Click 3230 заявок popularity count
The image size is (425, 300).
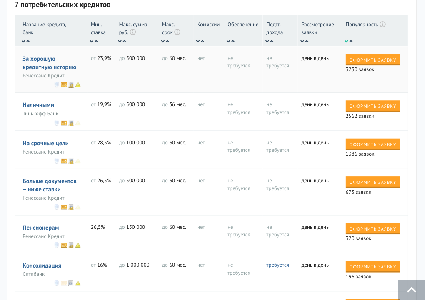pos(360,69)
